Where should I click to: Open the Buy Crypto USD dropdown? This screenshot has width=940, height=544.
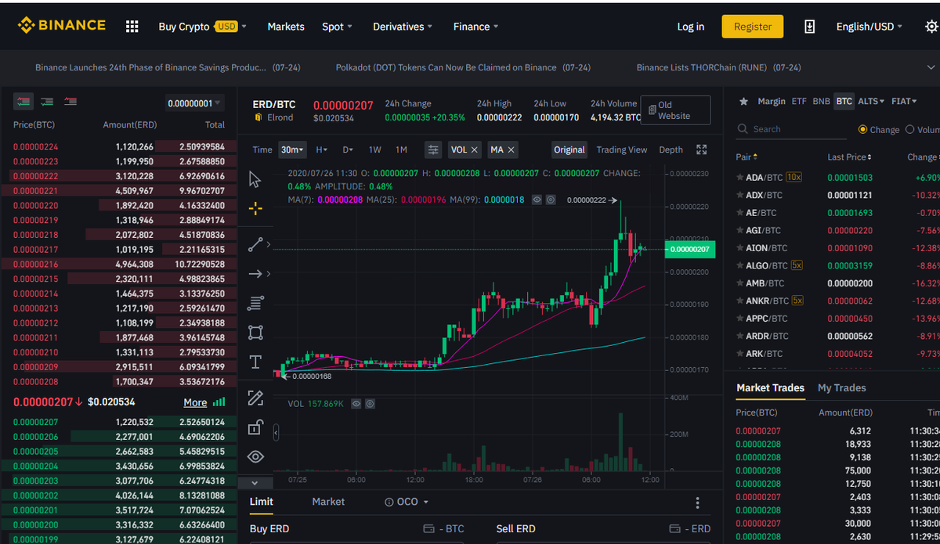[202, 27]
